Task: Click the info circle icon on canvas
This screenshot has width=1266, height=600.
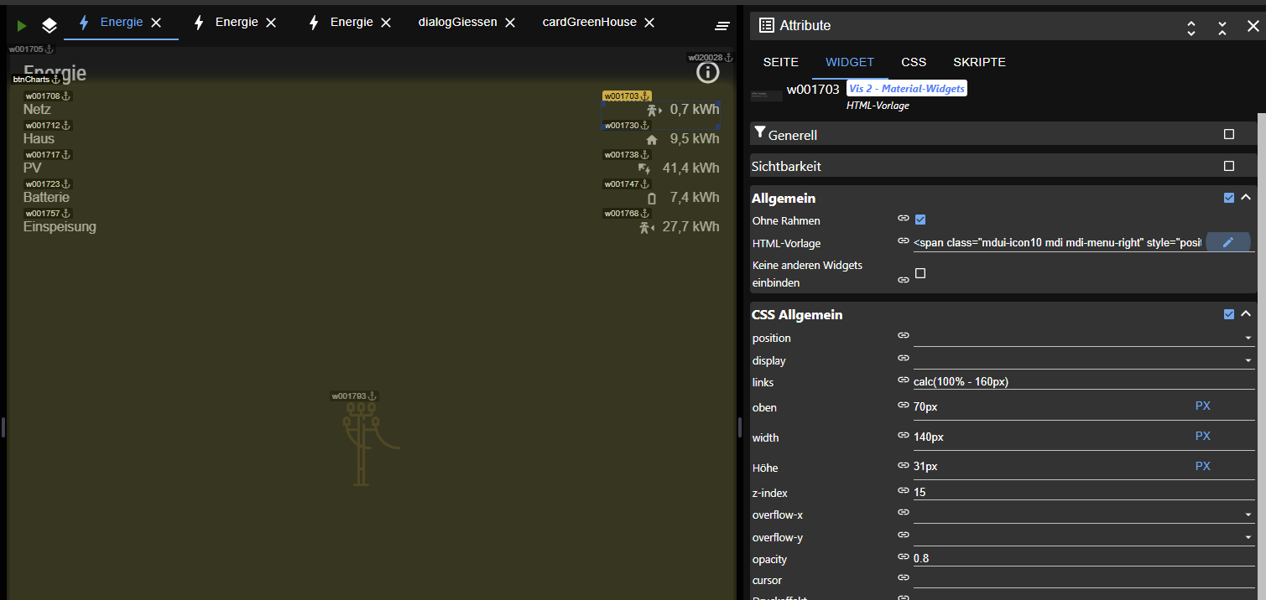Action: [x=707, y=73]
